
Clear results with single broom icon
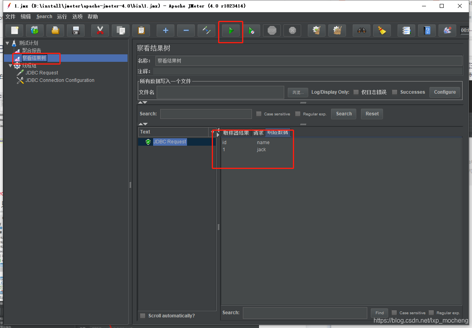pyautogui.click(x=317, y=30)
